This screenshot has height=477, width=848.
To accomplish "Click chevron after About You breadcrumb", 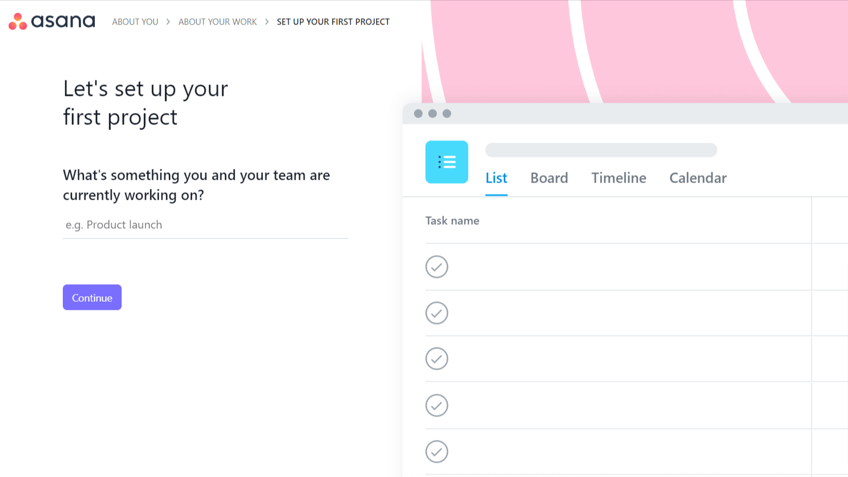I will pyautogui.click(x=168, y=22).
